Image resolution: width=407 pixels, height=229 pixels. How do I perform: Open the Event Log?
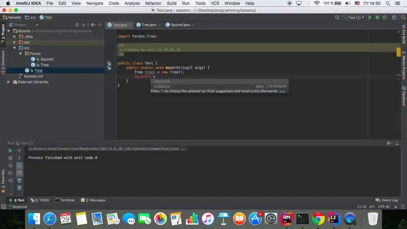[x=387, y=200]
